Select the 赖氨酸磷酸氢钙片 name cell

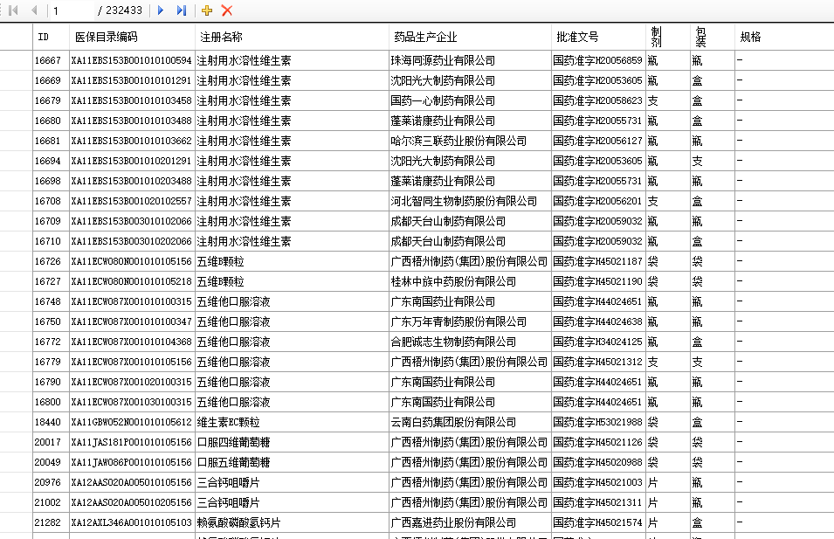tap(292, 523)
